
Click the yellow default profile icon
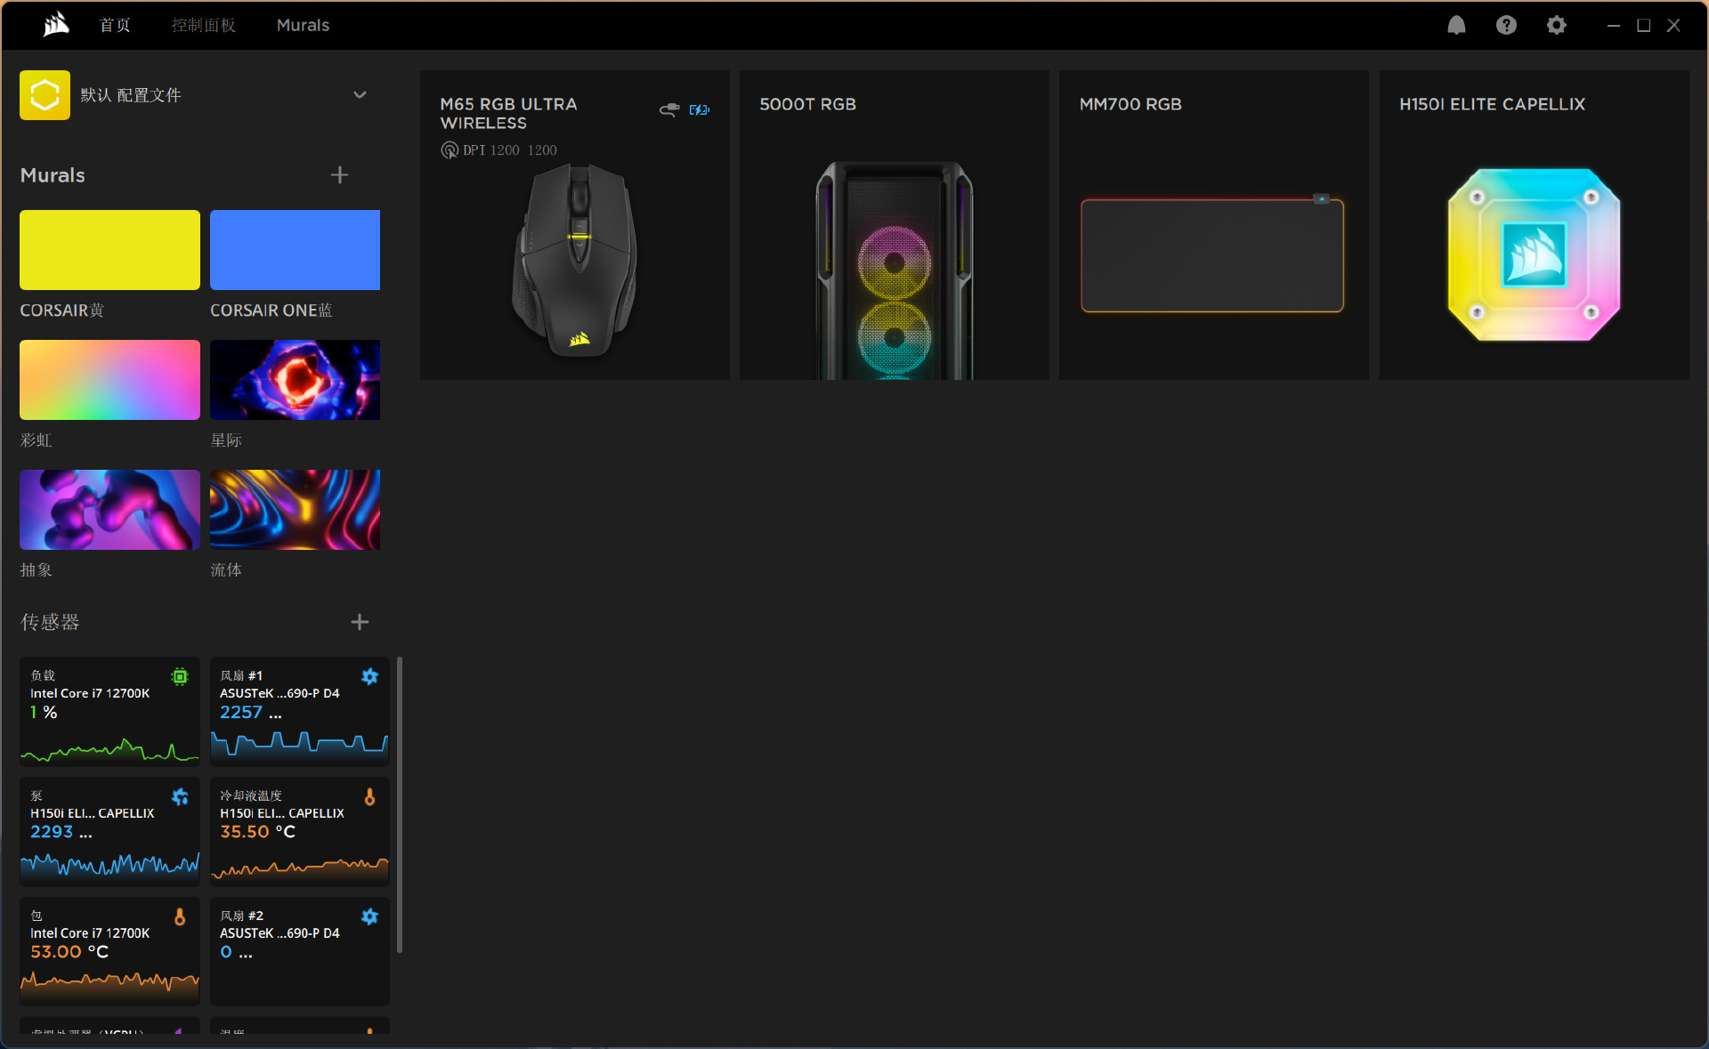(45, 95)
